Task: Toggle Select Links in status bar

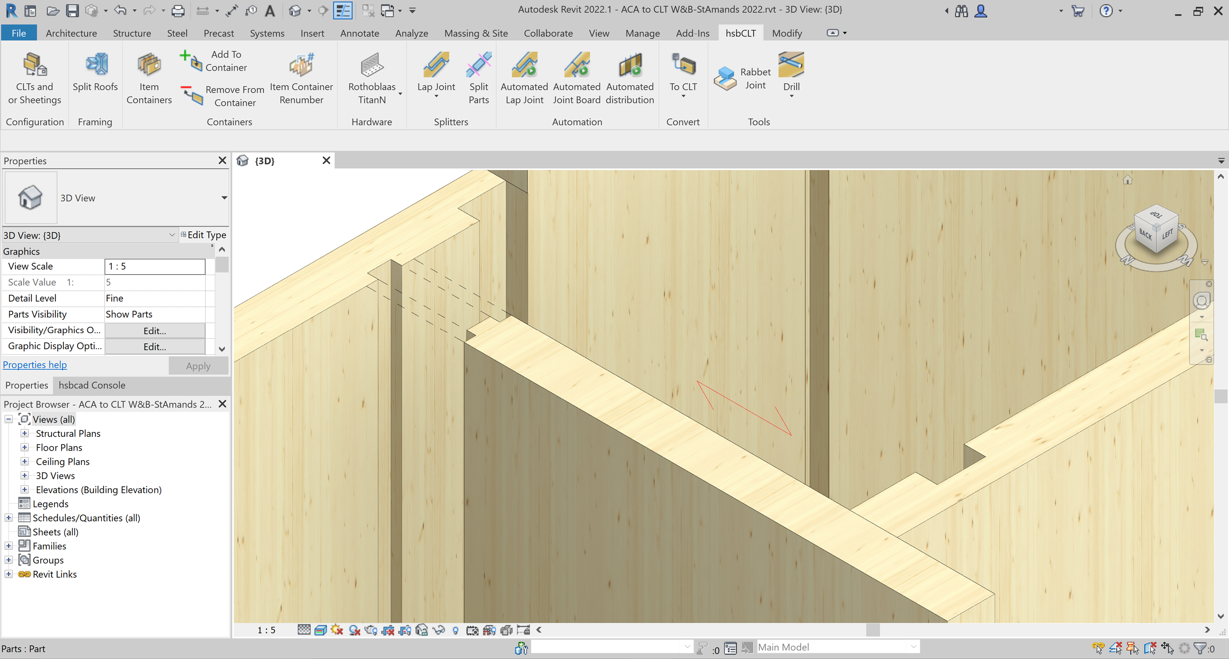Action: coord(1098,648)
